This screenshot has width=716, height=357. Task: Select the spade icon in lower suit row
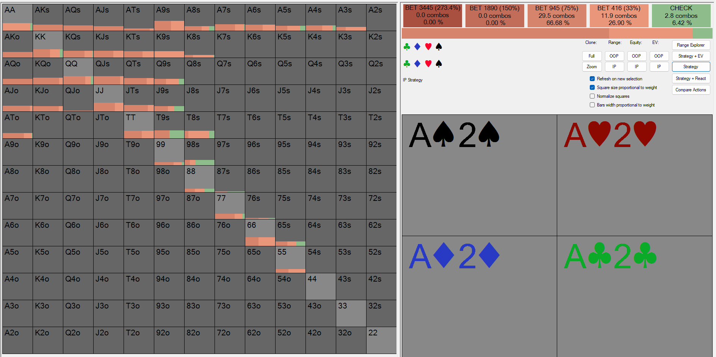(439, 64)
